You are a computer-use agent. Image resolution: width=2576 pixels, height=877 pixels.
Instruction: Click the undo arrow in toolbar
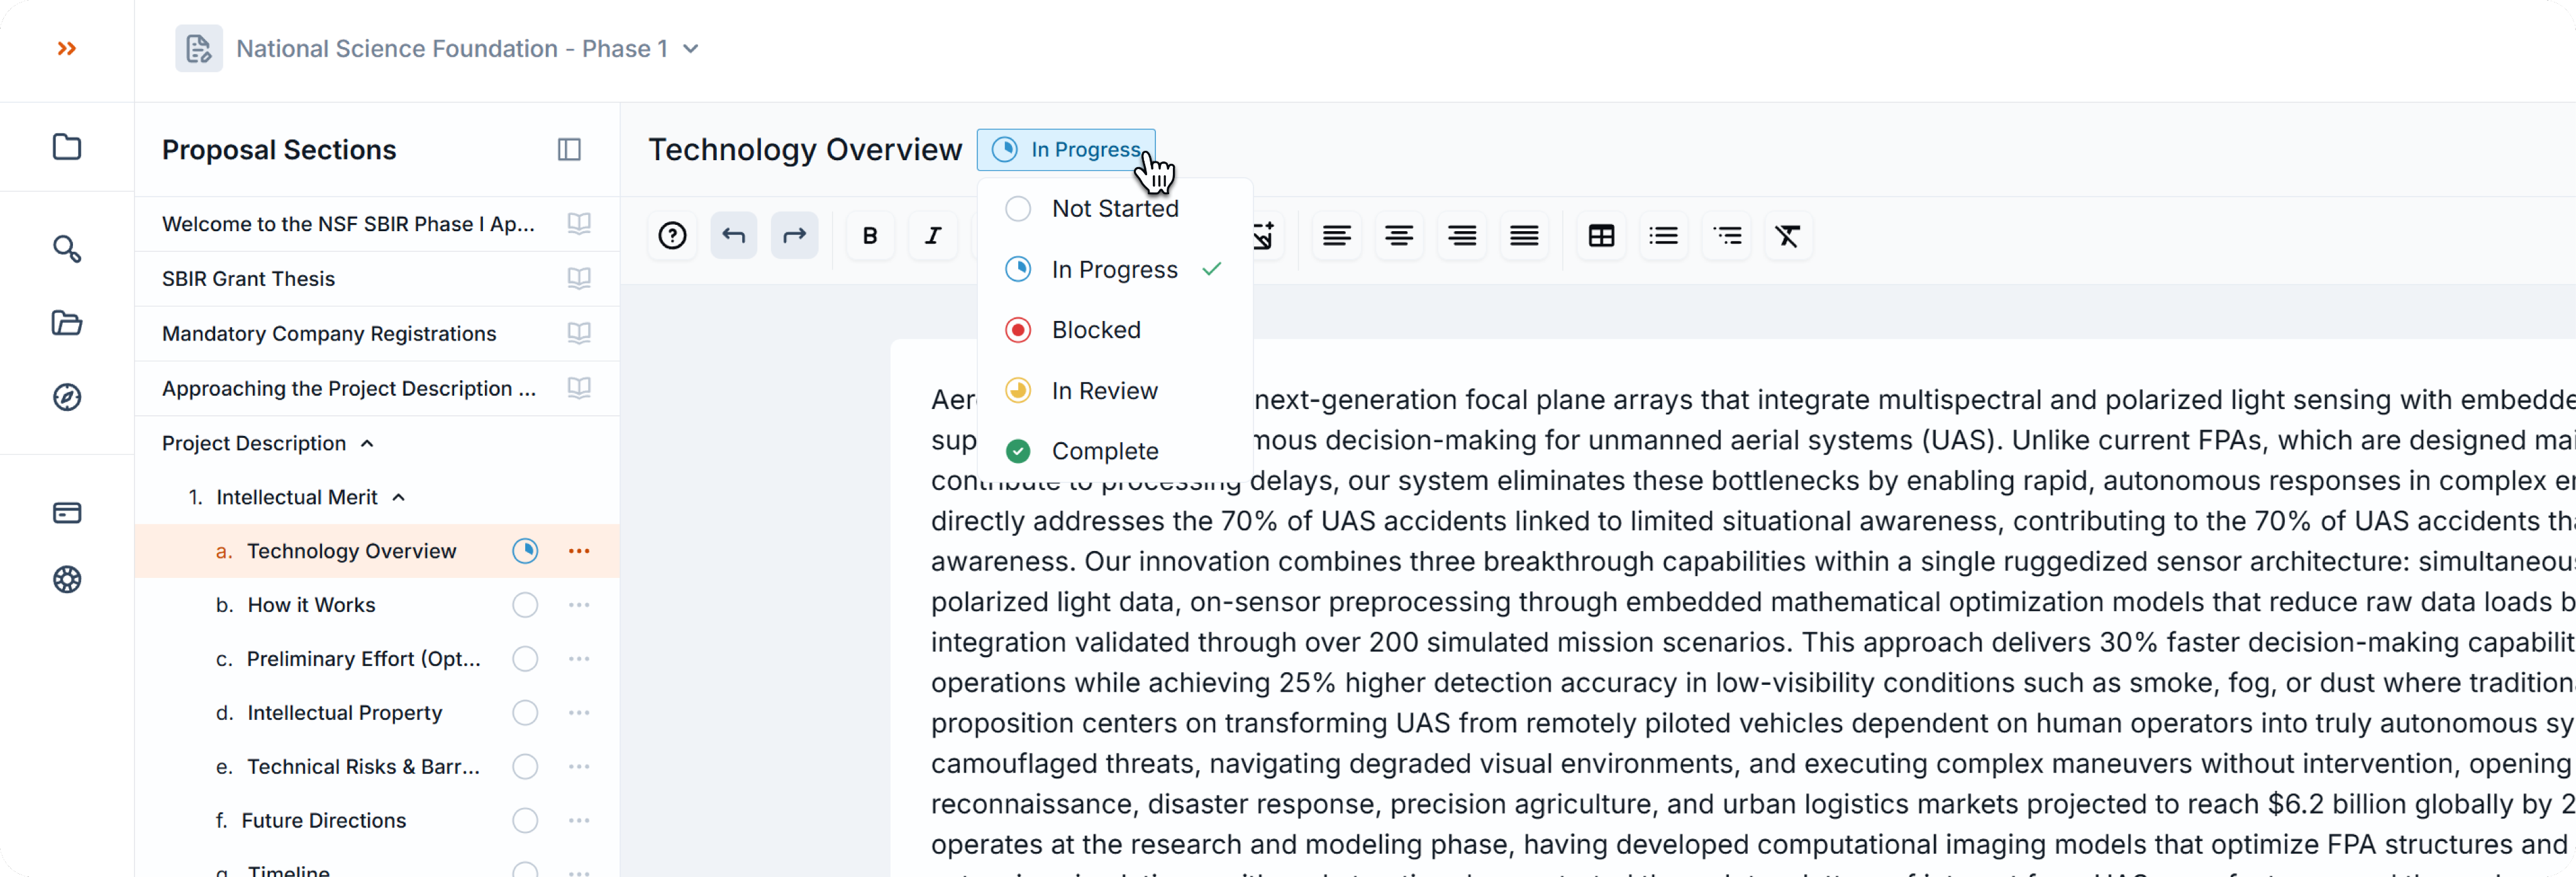click(x=733, y=236)
